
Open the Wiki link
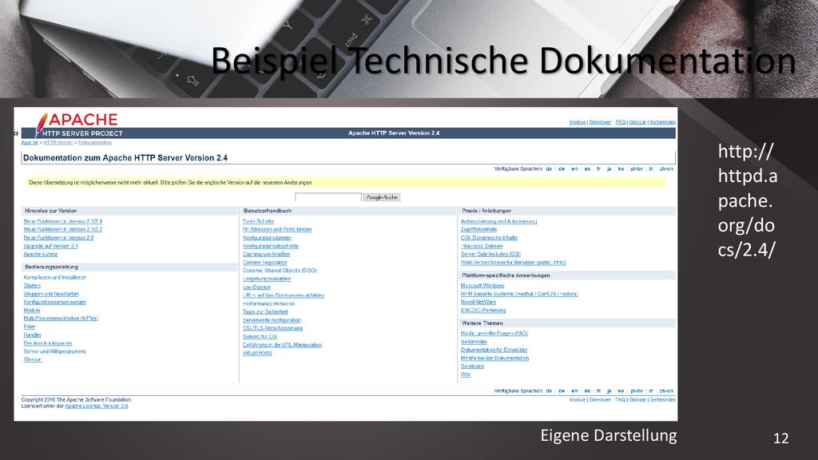466,375
